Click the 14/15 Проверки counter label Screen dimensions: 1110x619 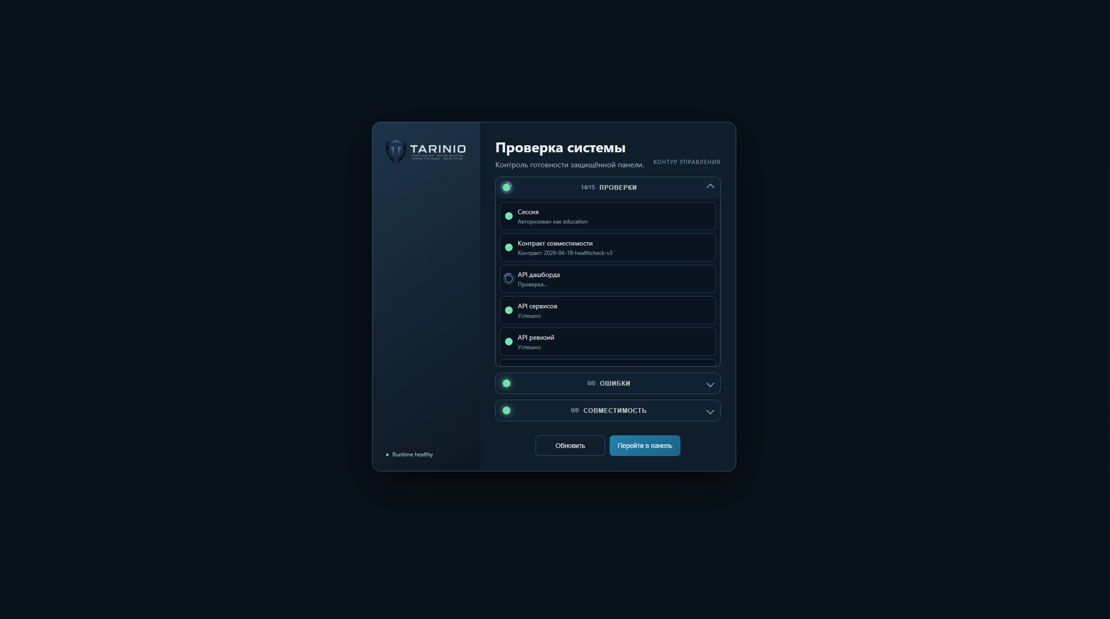click(x=609, y=187)
